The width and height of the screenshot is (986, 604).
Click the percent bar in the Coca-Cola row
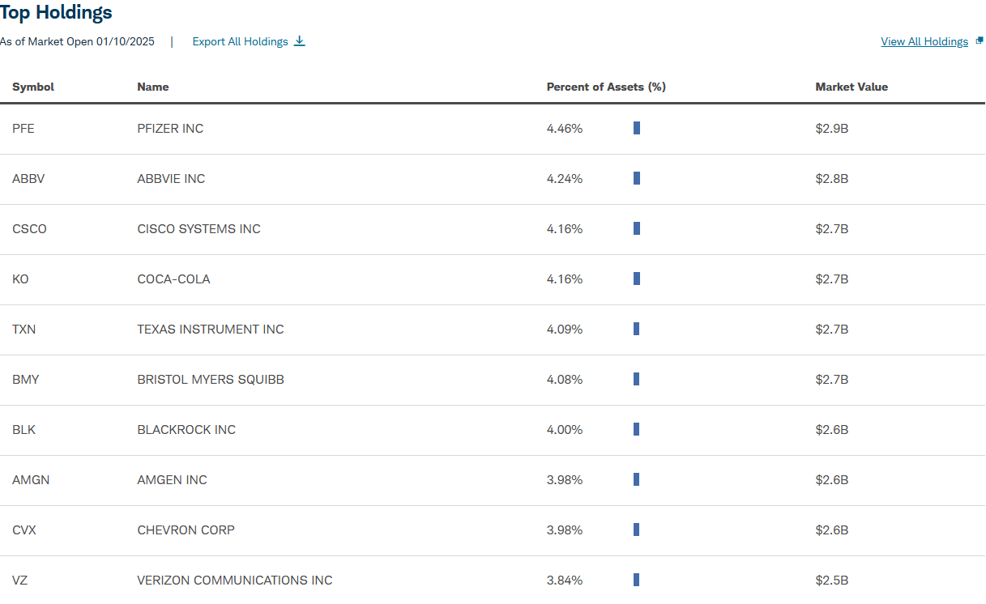click(x=637, y=279)
